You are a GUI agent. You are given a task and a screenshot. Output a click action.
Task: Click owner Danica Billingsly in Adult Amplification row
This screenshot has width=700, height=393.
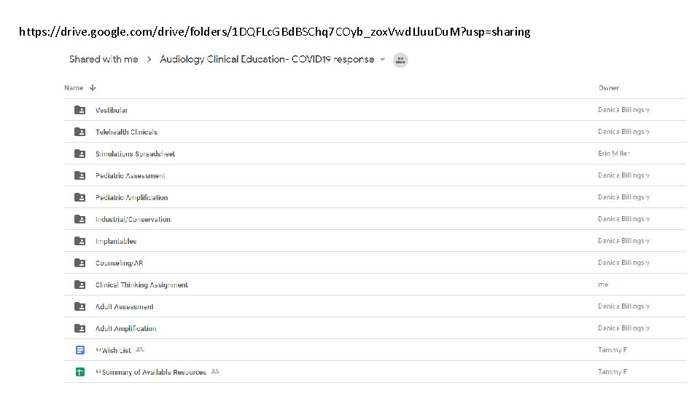pyautogui.click(x=623, y=328)
